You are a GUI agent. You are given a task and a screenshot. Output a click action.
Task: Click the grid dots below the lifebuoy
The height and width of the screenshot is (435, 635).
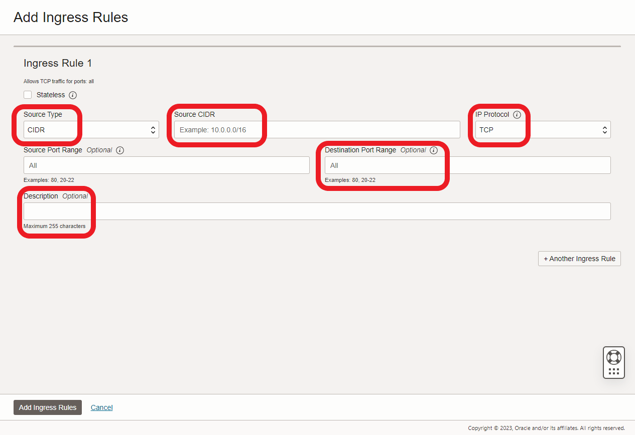coord(613,371)
